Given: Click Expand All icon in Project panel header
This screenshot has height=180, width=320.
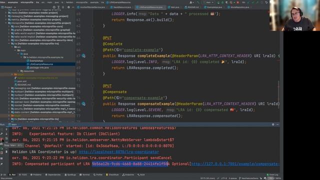Looking at the screenshot, I should pyautogui.click(x=58, y=7).
